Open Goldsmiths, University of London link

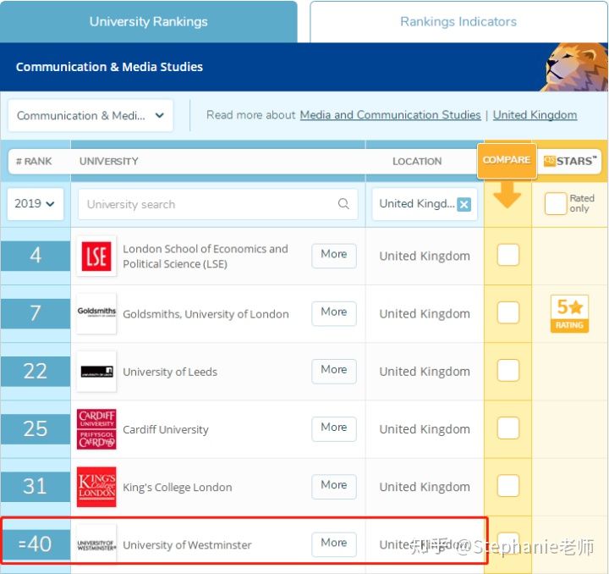[x=206, y=314]
